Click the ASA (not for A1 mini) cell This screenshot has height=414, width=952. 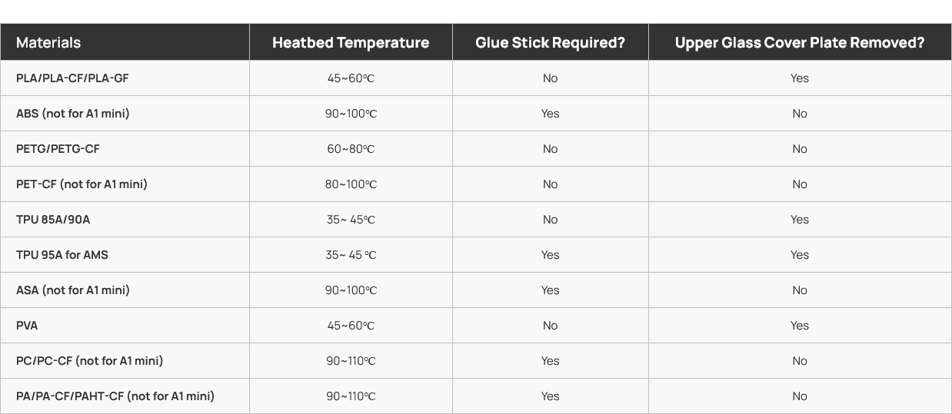[x=73, y=290]
